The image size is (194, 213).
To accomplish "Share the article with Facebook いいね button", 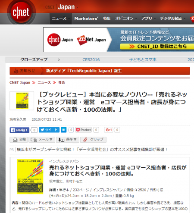I will point(19,130).
